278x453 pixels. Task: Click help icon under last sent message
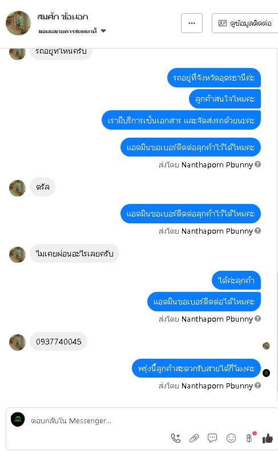point(258,386)
